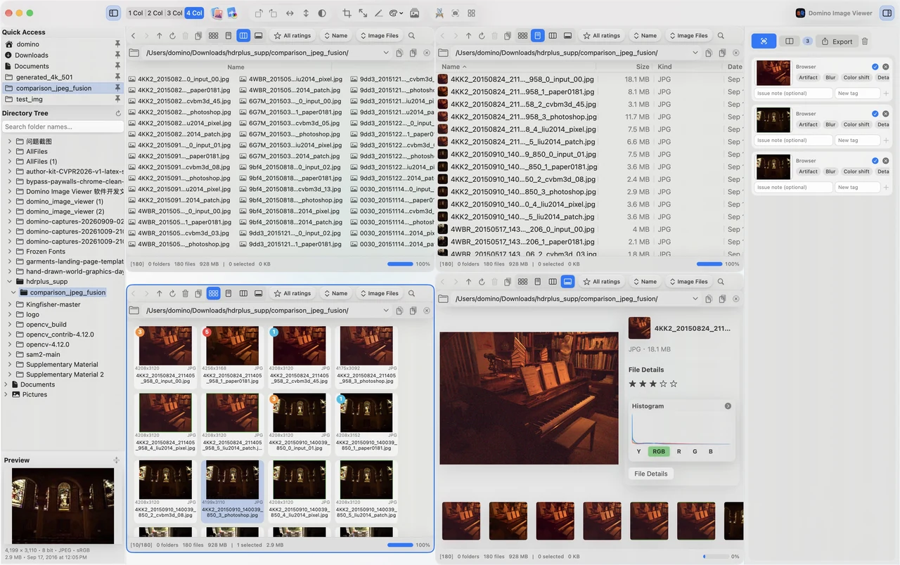The height and width of the screenshot is (565, 900).
Task: Collapse the hdrplus_supp folder in Directory Tree
Action: pyautogui.click(x=10, y=281)
